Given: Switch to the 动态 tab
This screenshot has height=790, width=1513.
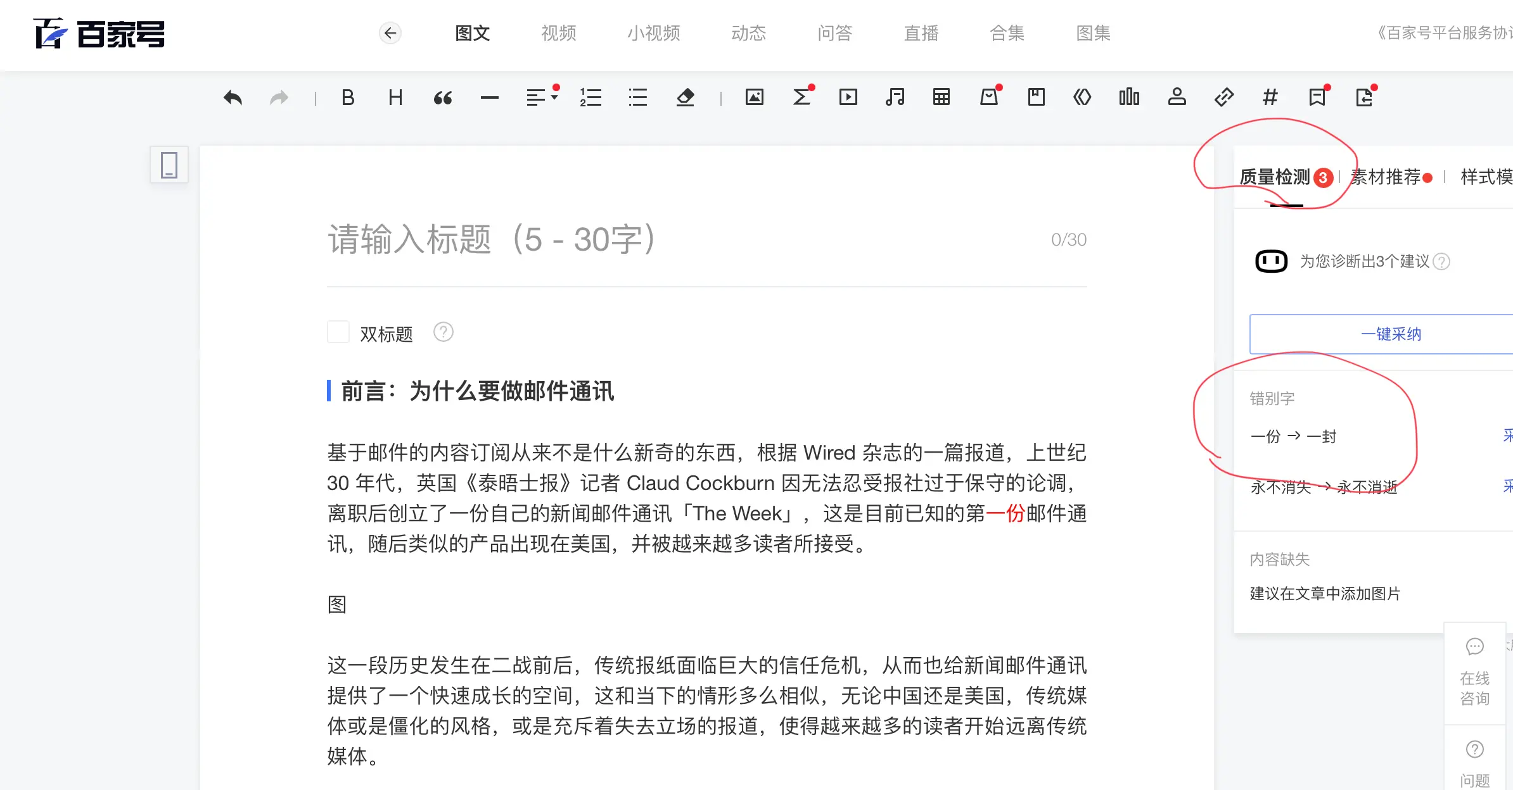Looking at the screenshot, I should tap(749, 33).
